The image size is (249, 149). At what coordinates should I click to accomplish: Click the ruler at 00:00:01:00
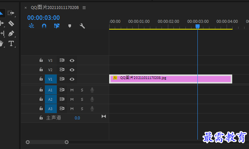[139, 21]
